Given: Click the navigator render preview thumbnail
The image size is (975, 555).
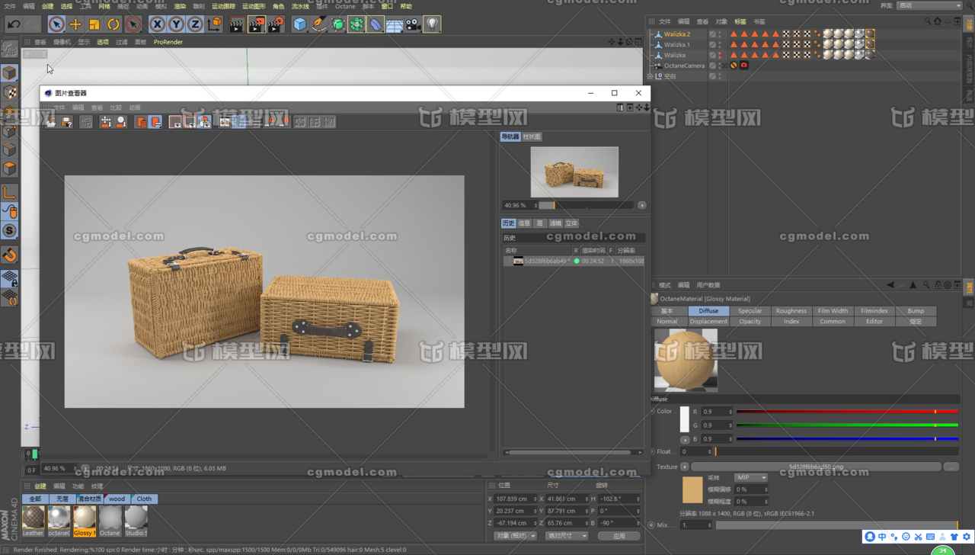Looking at the screenshot, I should click(574, 172).
